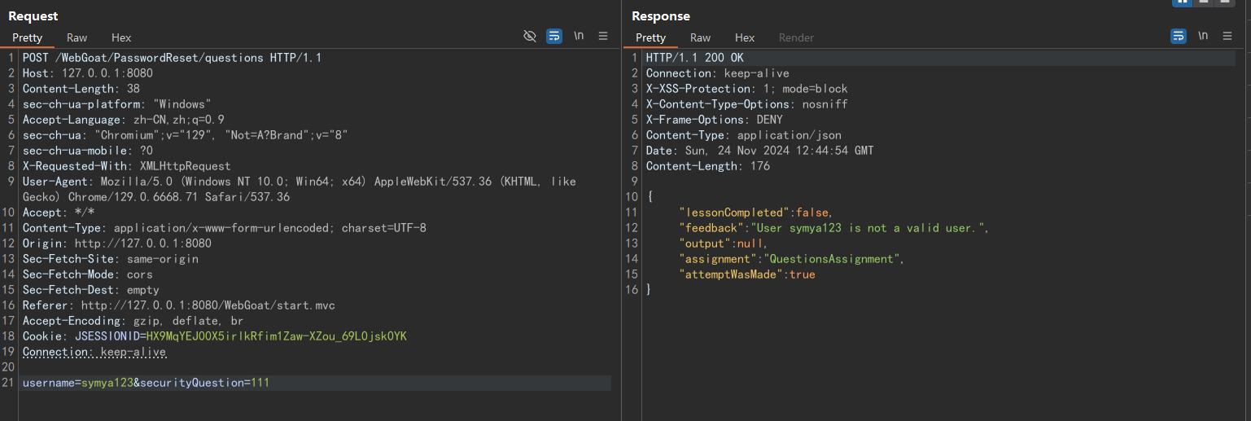Open the Request panel hamburger options menu
The width and height of the screenshot is (1251, 421).
603,37
